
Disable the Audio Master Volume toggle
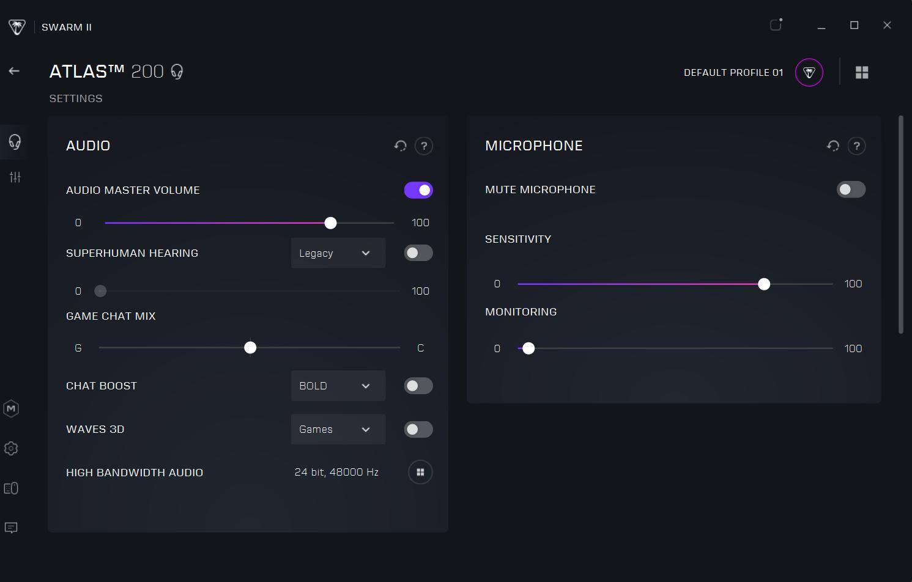(x=418, y=190)
